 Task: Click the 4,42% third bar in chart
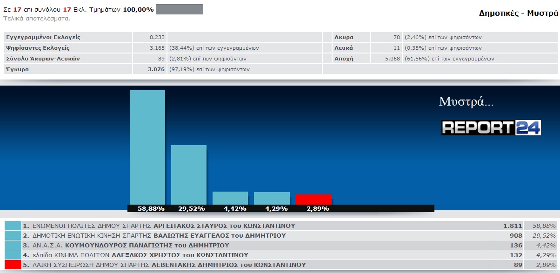[x=230, y=198]
